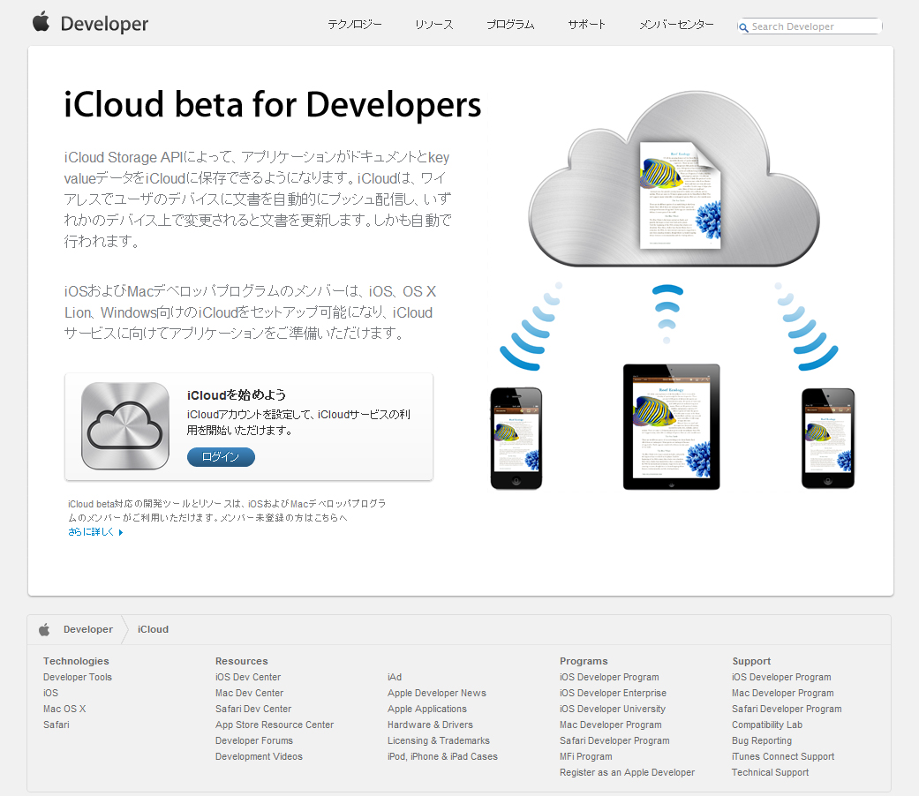Screen dimensions: 919x796
Task: Open Technical Support link
Action: [x=770, y=772]
